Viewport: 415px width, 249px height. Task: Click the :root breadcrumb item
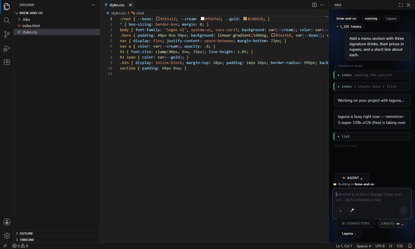point(138,13)
